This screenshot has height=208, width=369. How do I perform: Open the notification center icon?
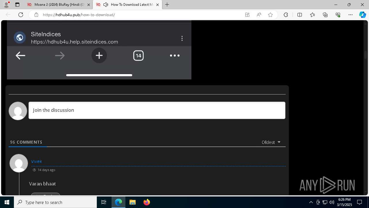point(359,202)
